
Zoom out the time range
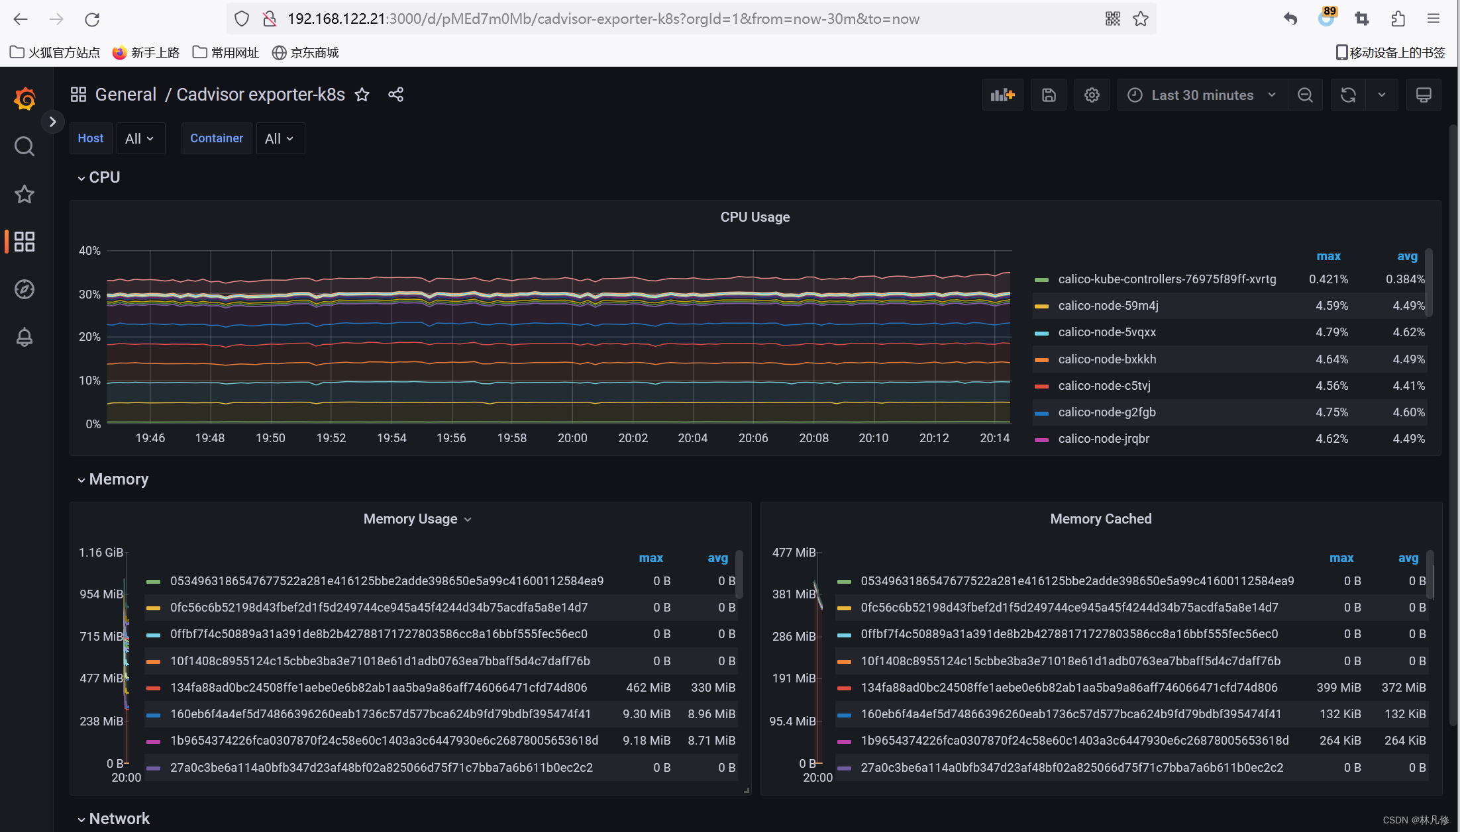pos(1305,95)
